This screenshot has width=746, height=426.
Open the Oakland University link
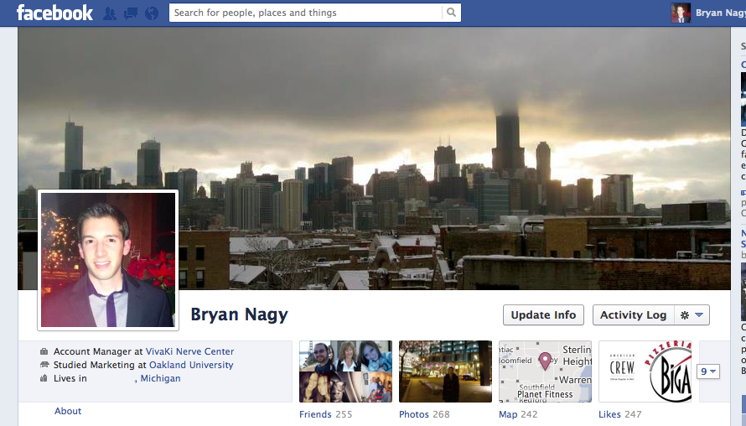pos(191,365)
